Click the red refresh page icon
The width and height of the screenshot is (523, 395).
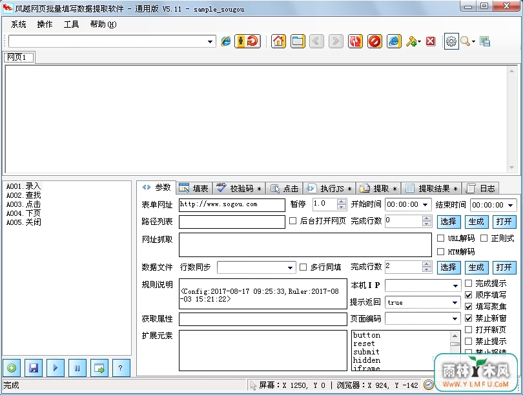point(355,41)
